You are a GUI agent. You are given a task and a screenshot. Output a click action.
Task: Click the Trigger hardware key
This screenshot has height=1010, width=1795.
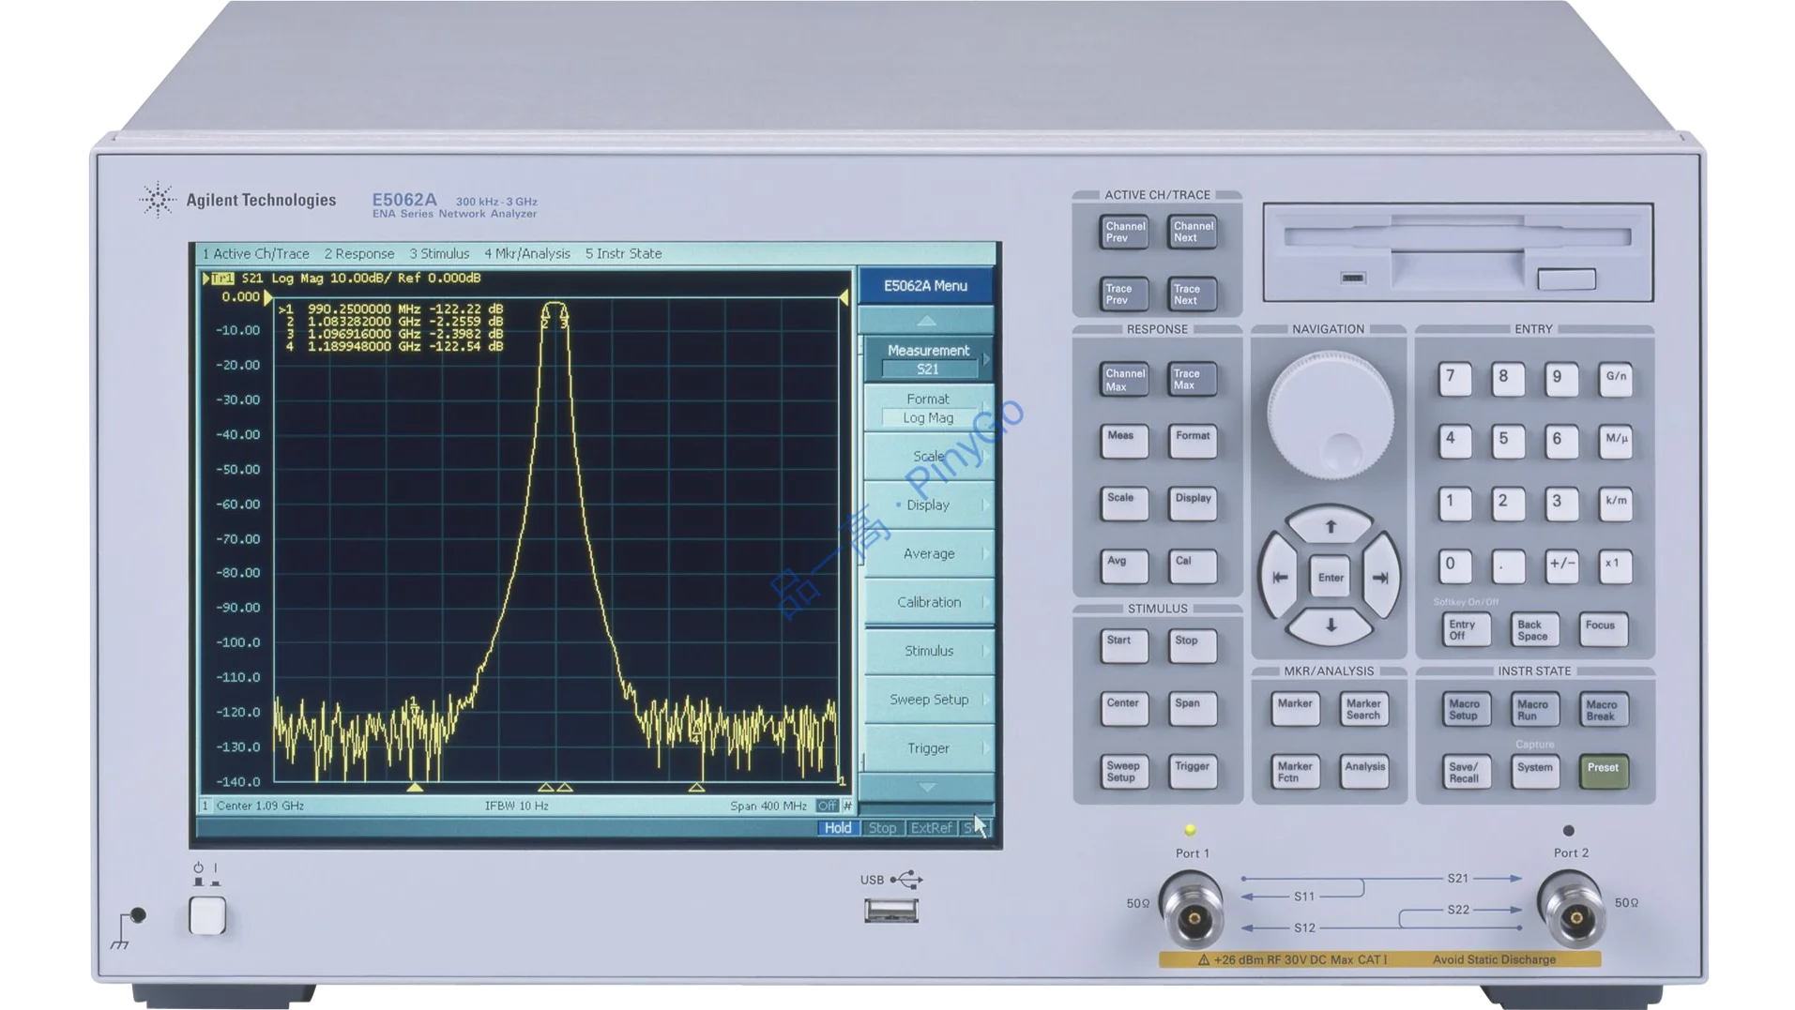(1193, 772)
